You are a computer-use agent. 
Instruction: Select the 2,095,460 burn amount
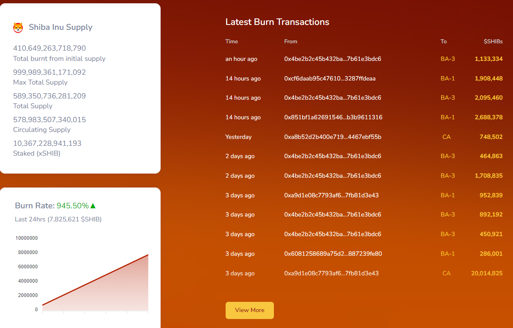click(489, 98)
